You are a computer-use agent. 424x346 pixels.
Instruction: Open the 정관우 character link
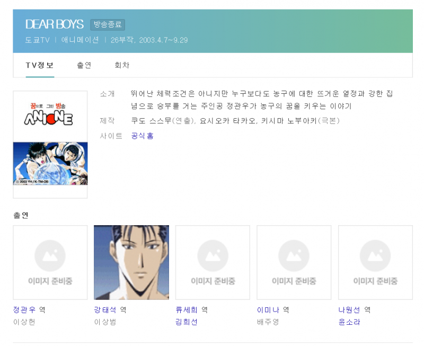click(24, 310)
